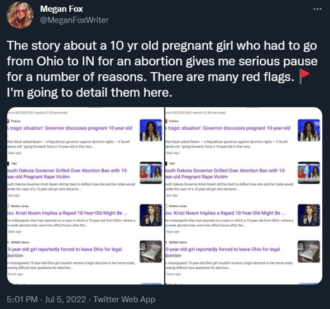Open left Mother Jones Kristi Noem headline
Screen dimensions: 330x309
coord(67,213)
